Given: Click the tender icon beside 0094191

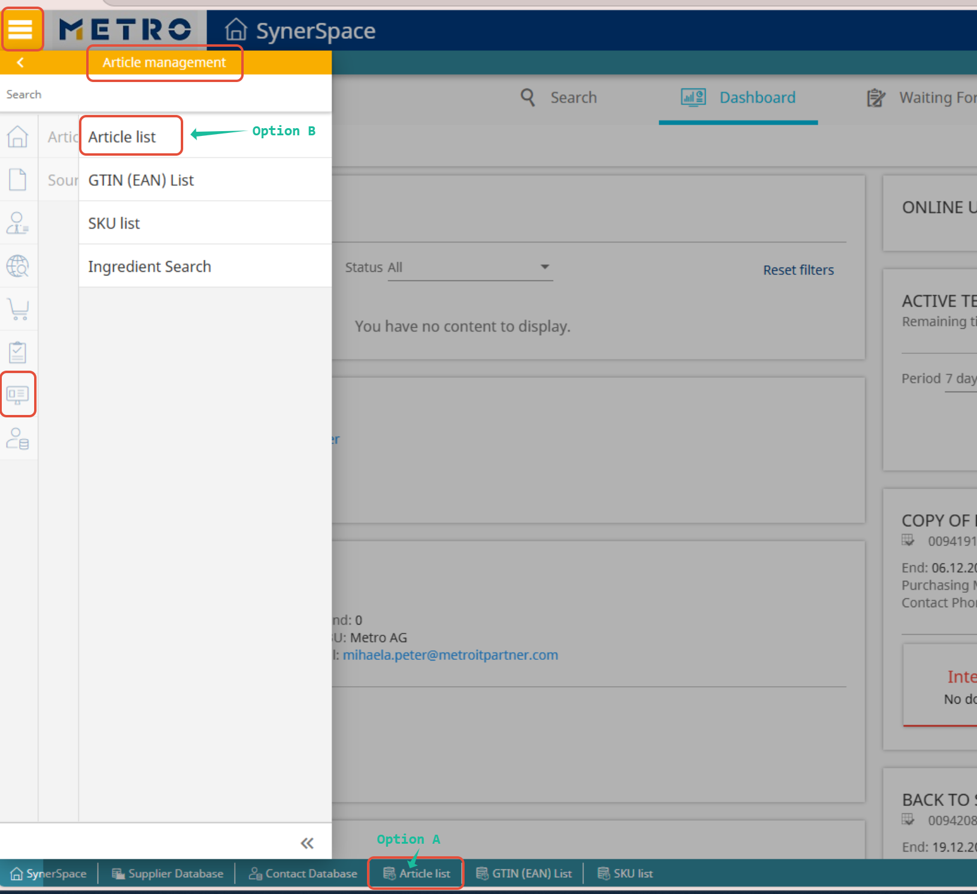Looking at the screenshot, I should coord(908,541).
